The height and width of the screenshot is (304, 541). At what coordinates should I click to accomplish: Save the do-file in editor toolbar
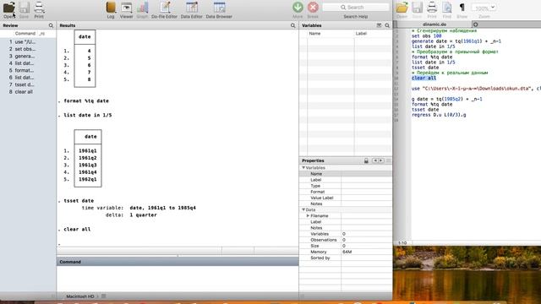[417, 9]
